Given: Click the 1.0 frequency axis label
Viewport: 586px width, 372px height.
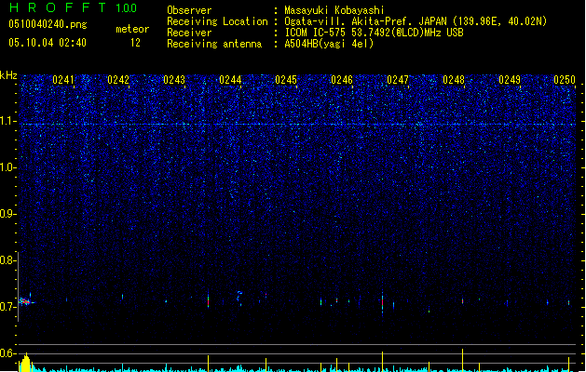Looking at the screenshot, I should (x=7, y=167).
